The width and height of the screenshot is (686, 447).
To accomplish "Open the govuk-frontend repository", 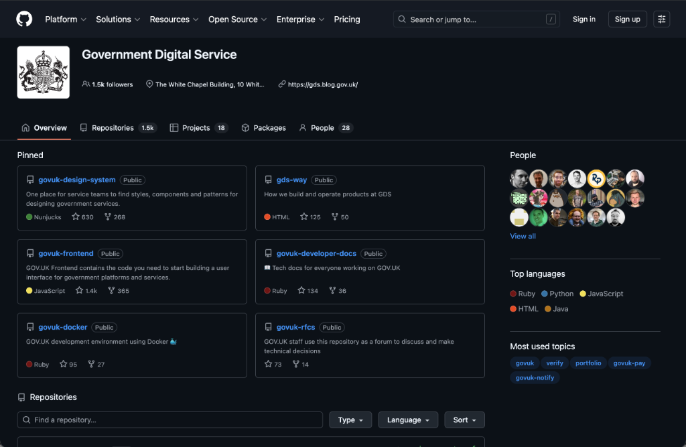I will (x=66, y=253).
